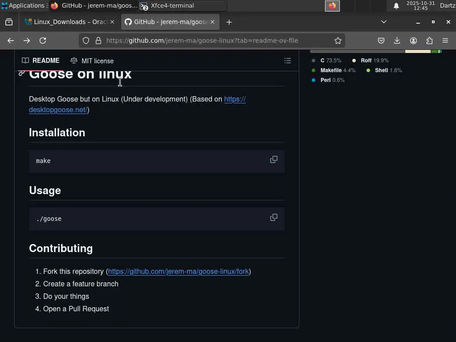Screen dimensions: 456x342
Task: Filter by Perl language 0.6%
Action: [328, 80]
